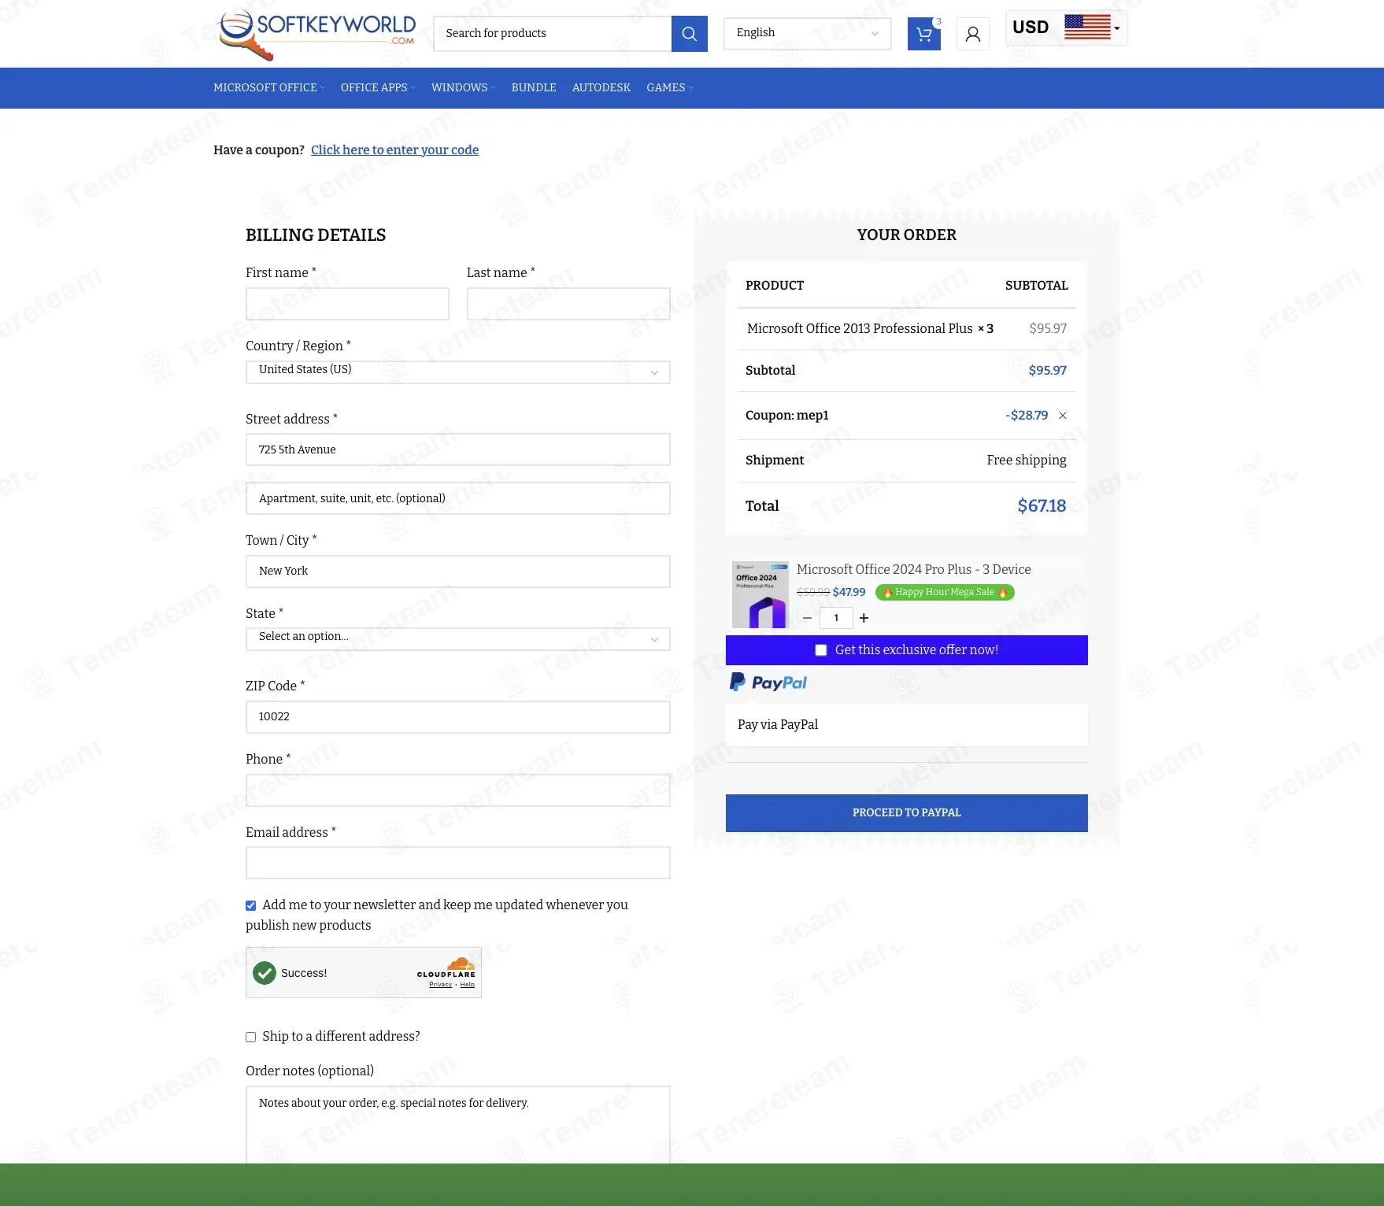Focus the Phone field
The width and height of the screenshot is (1384, 1206).
(457, 790)
